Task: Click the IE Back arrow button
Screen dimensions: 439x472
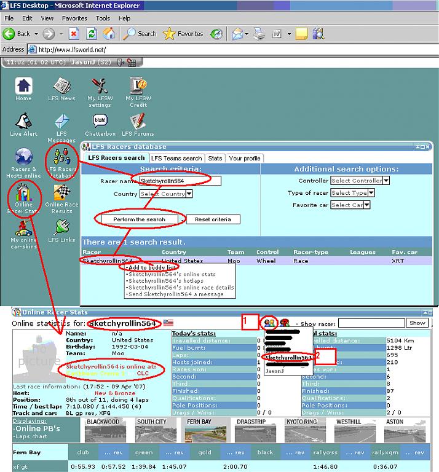Action: click(9, 34)
